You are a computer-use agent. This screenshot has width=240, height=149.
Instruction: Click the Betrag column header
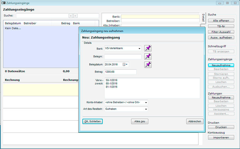65,23
